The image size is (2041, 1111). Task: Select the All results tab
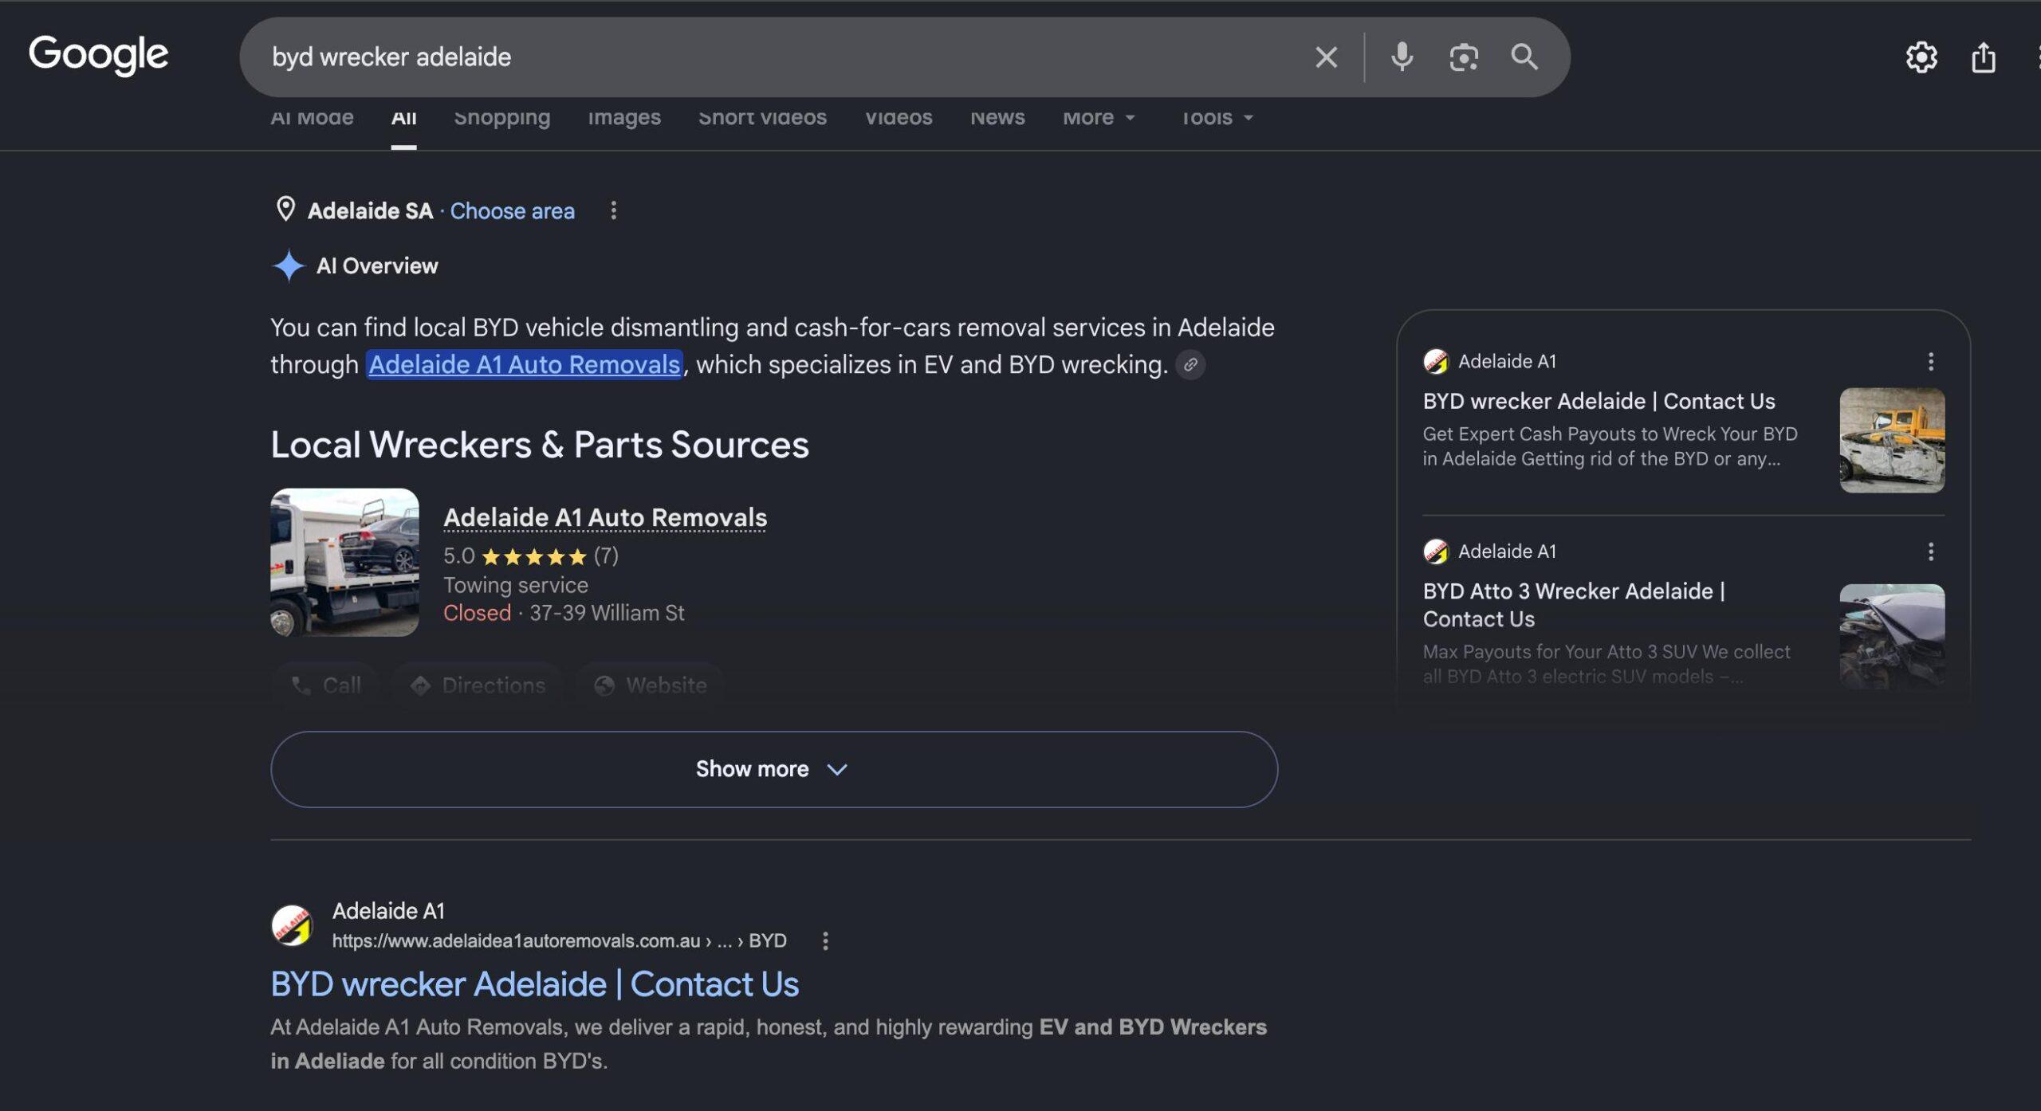pyautogui.click(x=403, y=118)
